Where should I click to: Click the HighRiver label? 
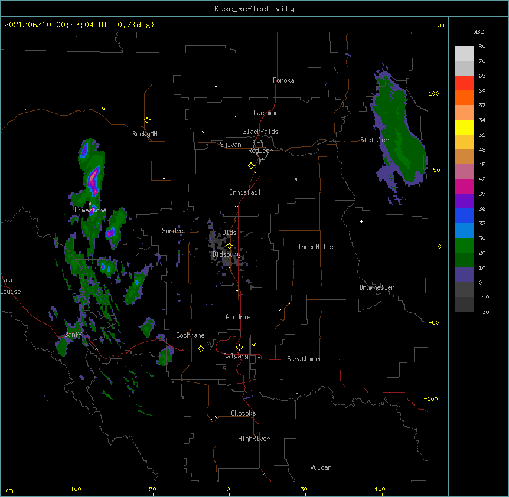[x=254, y=439]
